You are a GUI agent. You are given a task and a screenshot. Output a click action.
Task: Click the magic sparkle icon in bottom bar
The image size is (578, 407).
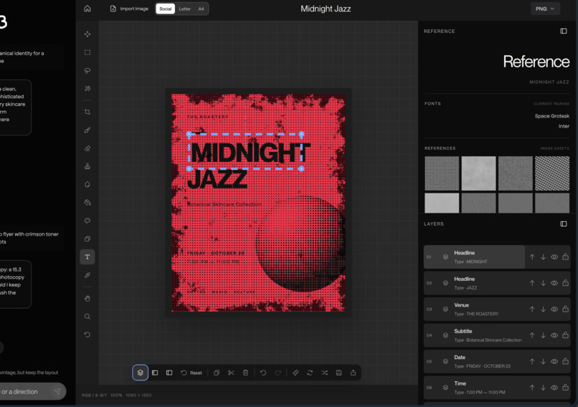tap(295, 373)
